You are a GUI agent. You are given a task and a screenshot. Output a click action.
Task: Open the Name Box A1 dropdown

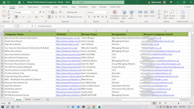14,26
